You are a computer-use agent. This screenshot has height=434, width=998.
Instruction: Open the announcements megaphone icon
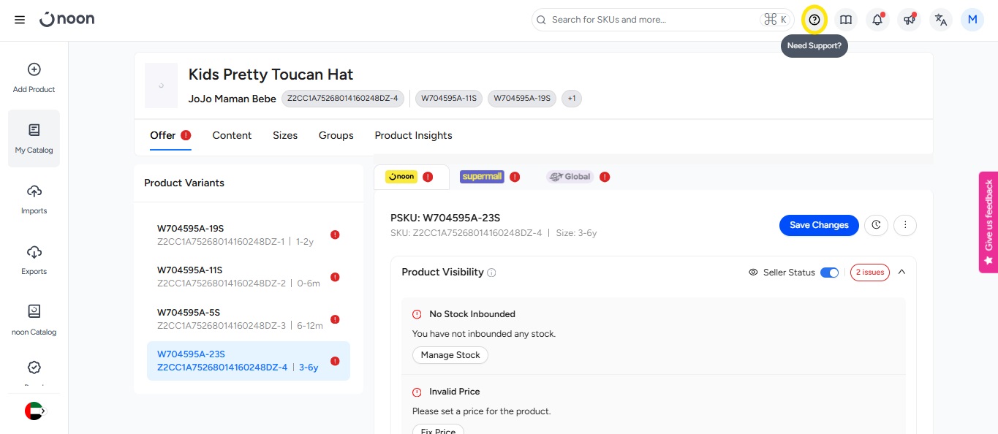click(x=909, y=20)
